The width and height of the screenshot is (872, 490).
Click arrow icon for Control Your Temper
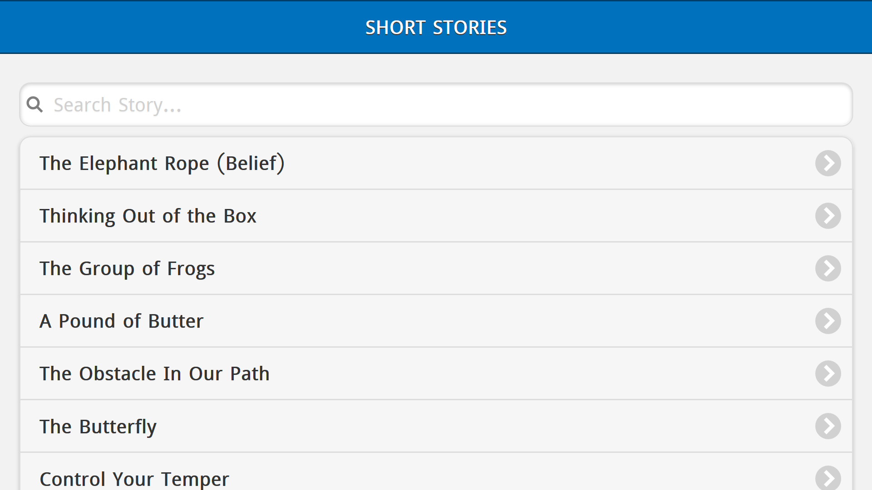828,478
